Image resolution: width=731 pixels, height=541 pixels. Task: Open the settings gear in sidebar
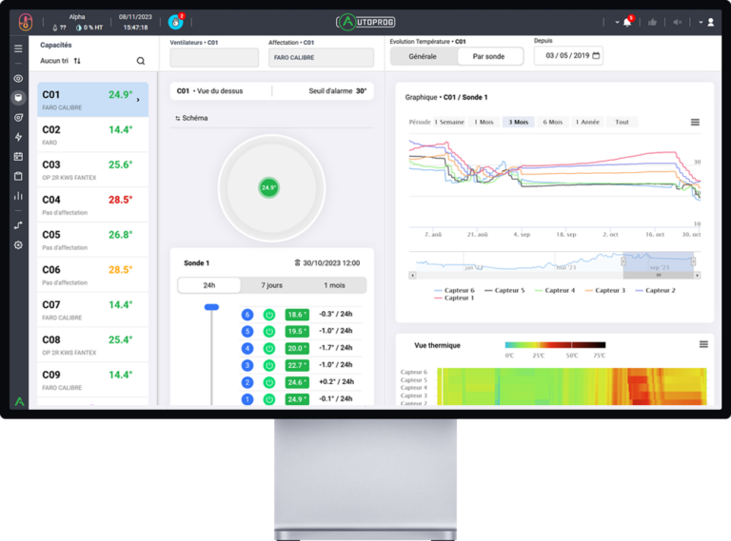(18, 244)
